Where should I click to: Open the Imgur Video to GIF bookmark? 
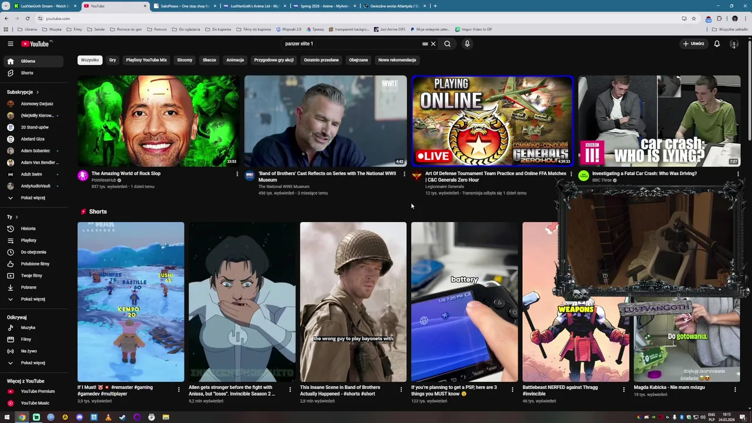coord(474,29)
